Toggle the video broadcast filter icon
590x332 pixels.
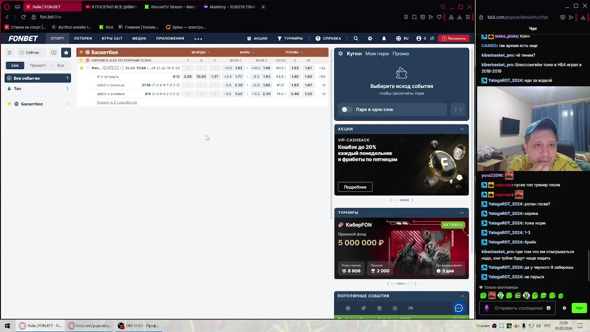point(53,53)
